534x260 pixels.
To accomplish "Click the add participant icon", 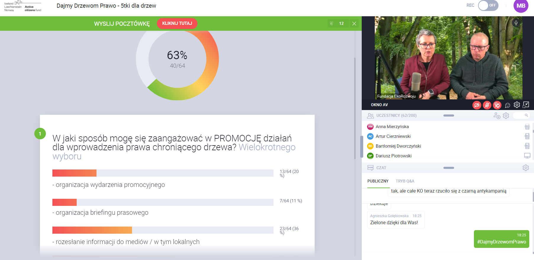I will (497, 116).
